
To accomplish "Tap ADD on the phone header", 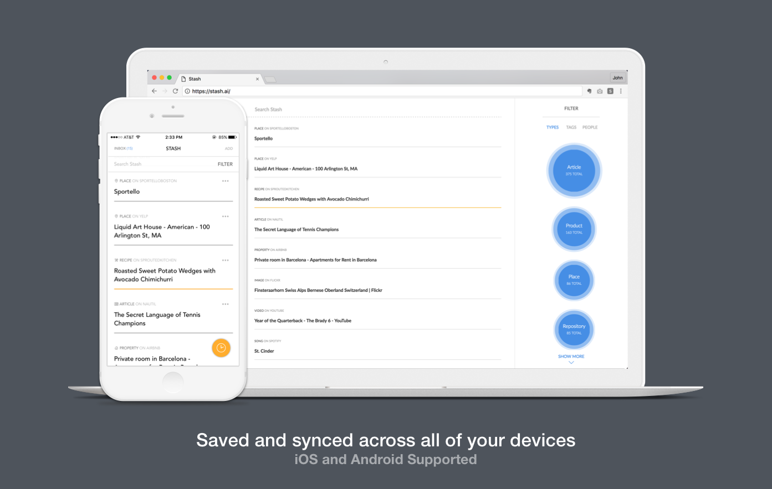I will (x=229, y=148).
